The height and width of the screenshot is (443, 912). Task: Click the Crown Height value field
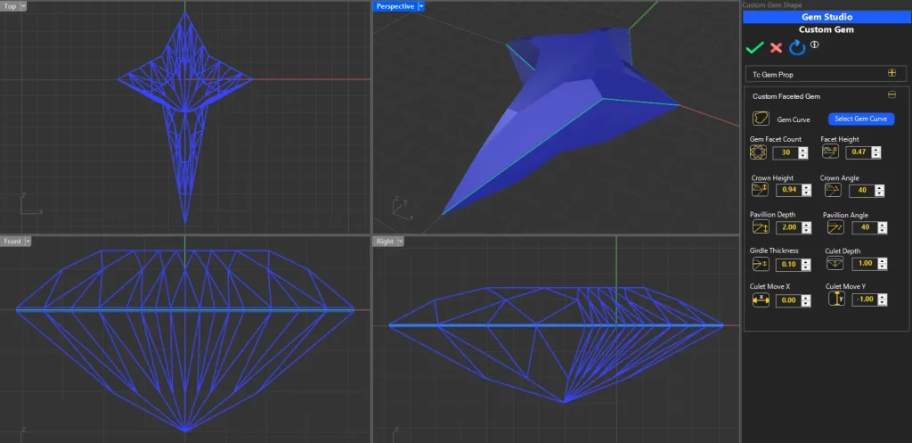point(789,190)
